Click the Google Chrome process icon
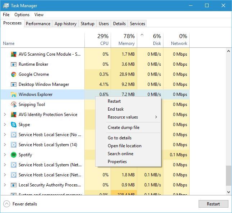 click(14, 74)
